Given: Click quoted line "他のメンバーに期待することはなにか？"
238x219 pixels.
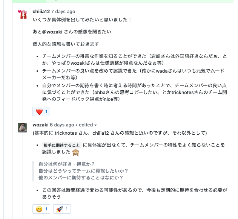Looking at the screenshot, I should pos(81,178).
